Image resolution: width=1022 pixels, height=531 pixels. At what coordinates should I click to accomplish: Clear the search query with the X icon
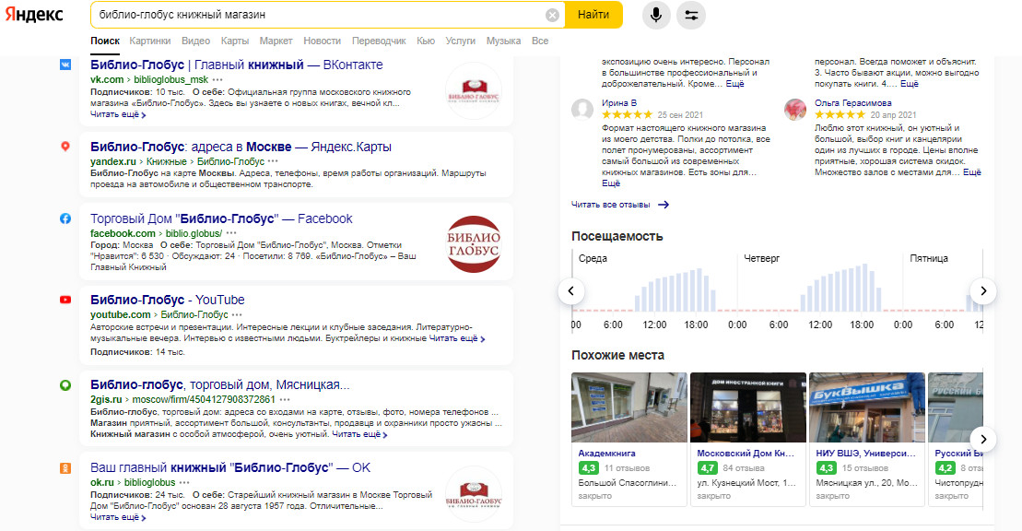(x=552, y=15)
